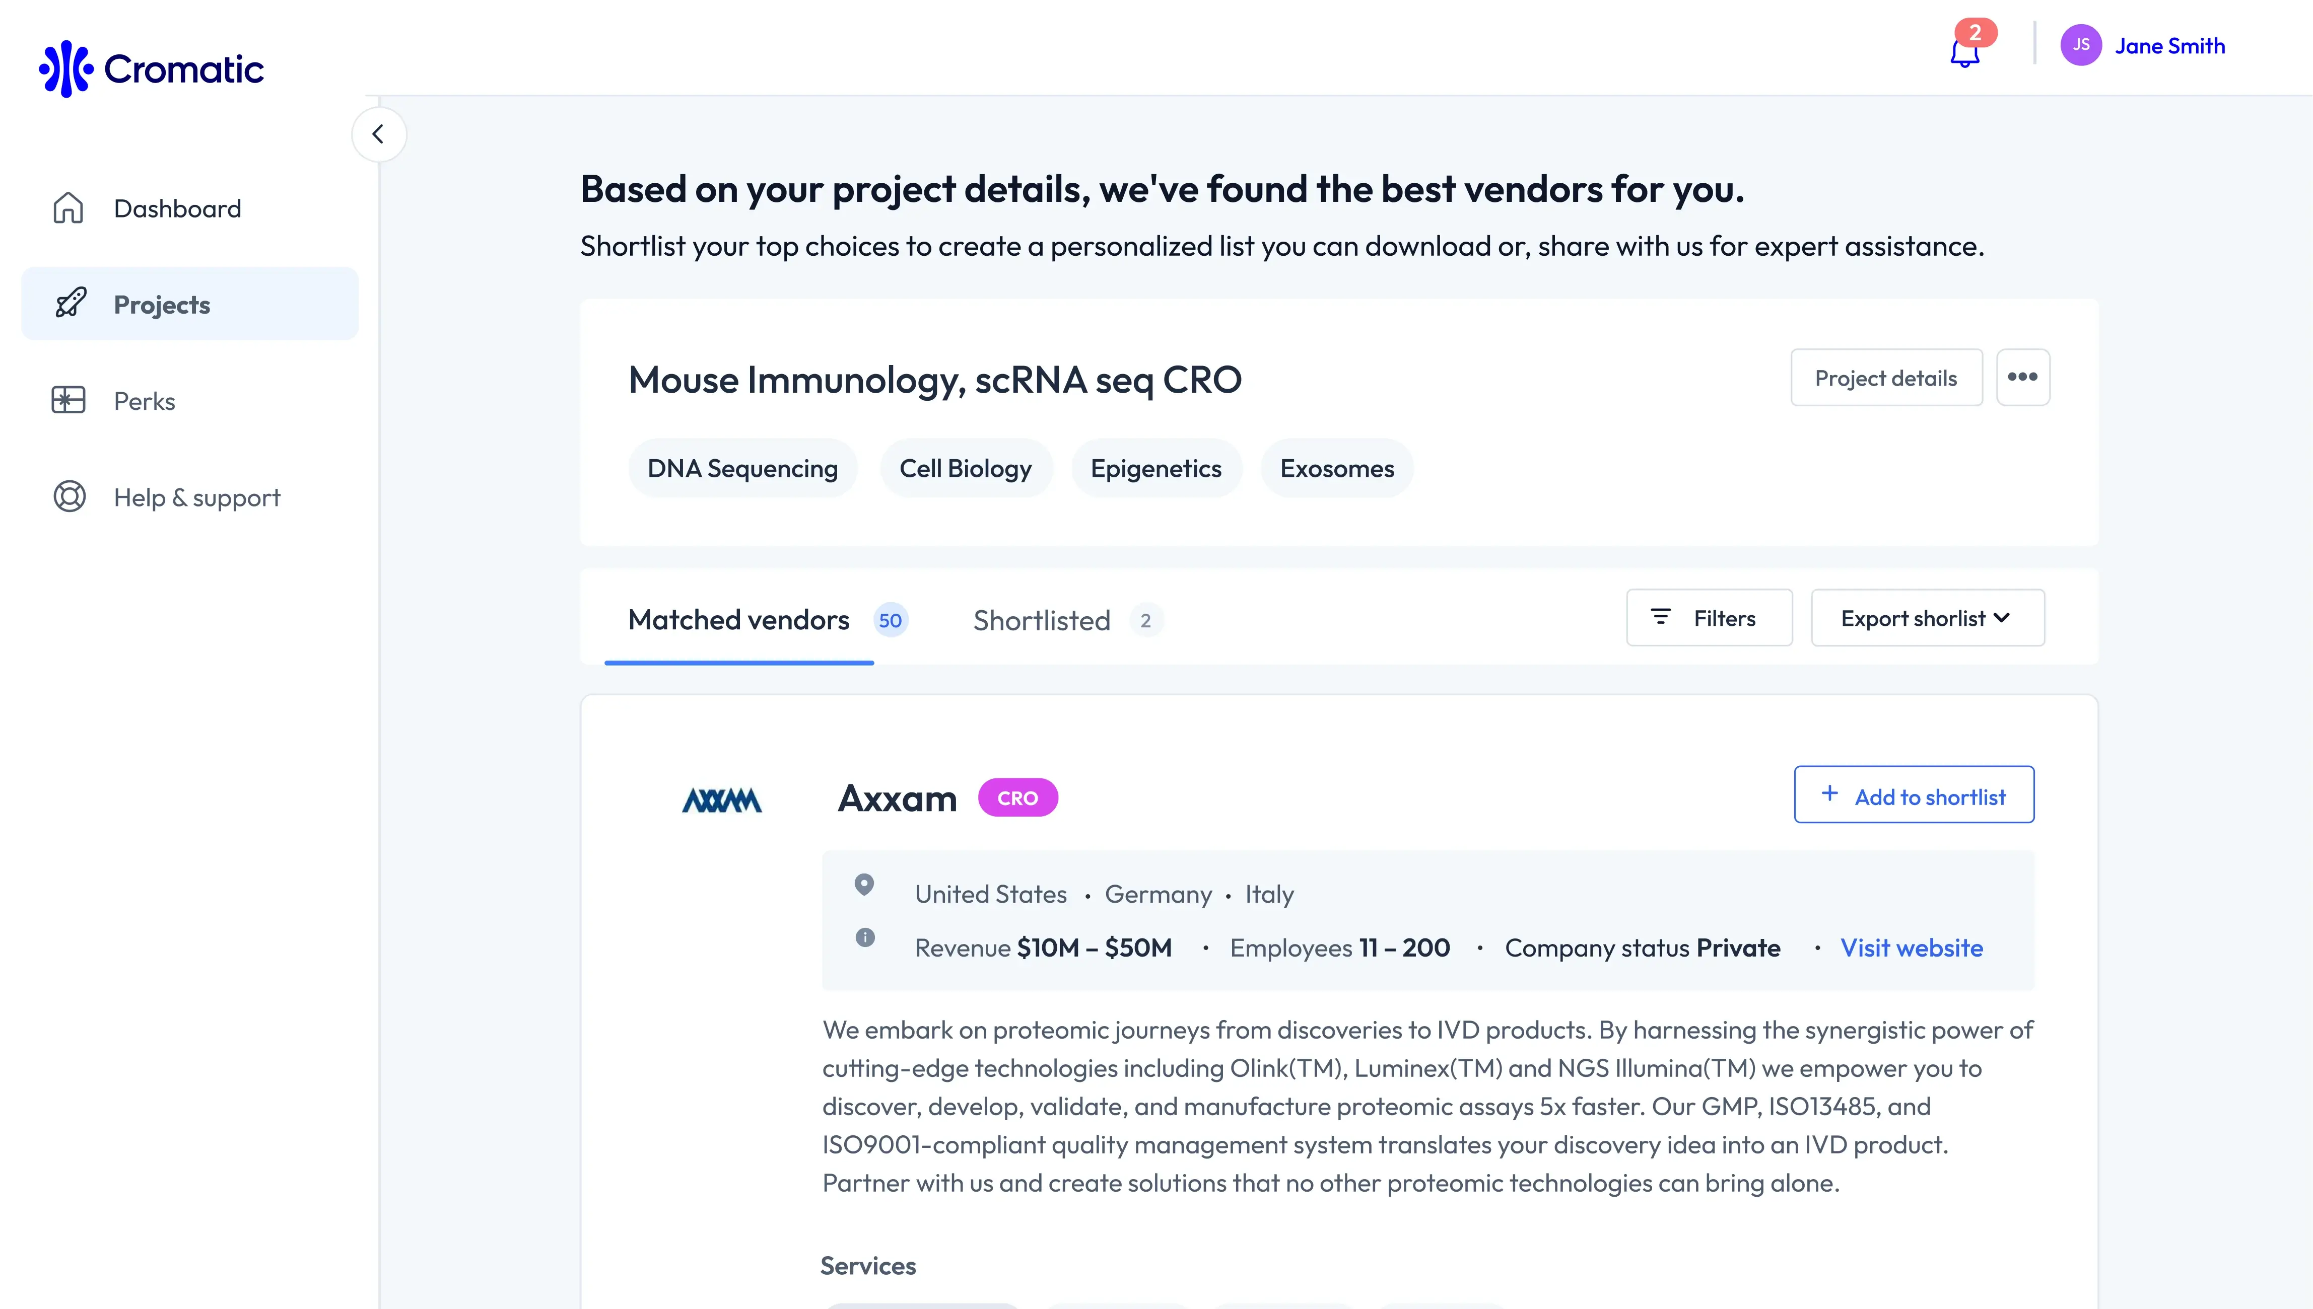Click the location pin icon on Axxam's card
Screen dimensions: 2313x1309
click(865, 885)
